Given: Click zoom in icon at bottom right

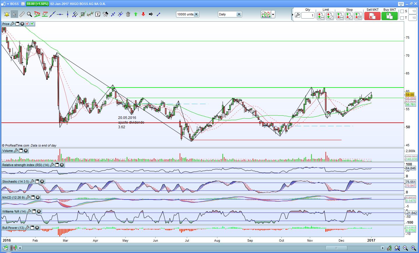Looking at the screenshot, I should 413,248.
